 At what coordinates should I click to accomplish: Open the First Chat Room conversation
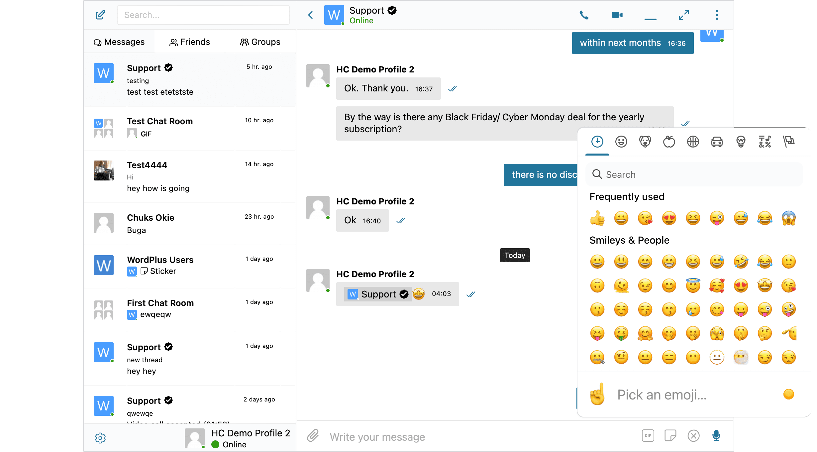pos(190,310)
